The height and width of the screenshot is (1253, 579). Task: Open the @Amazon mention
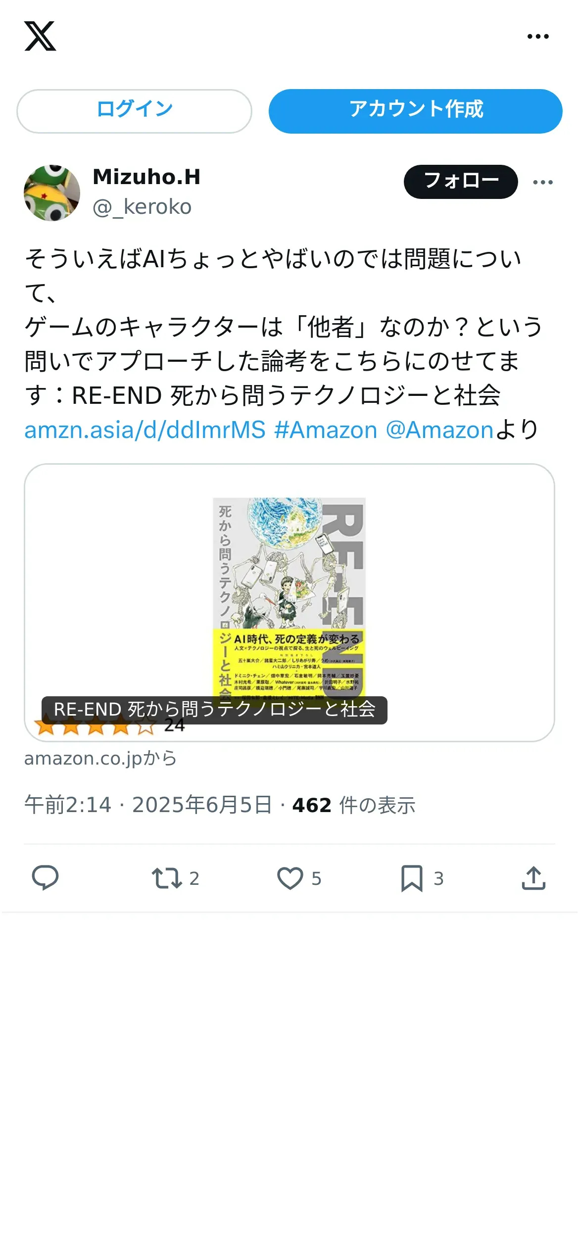tap(439, 430)
